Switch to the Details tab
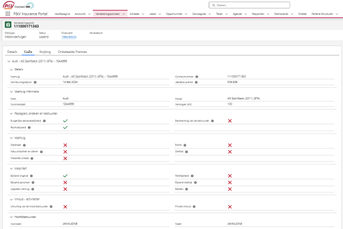 tap(12, 52)
